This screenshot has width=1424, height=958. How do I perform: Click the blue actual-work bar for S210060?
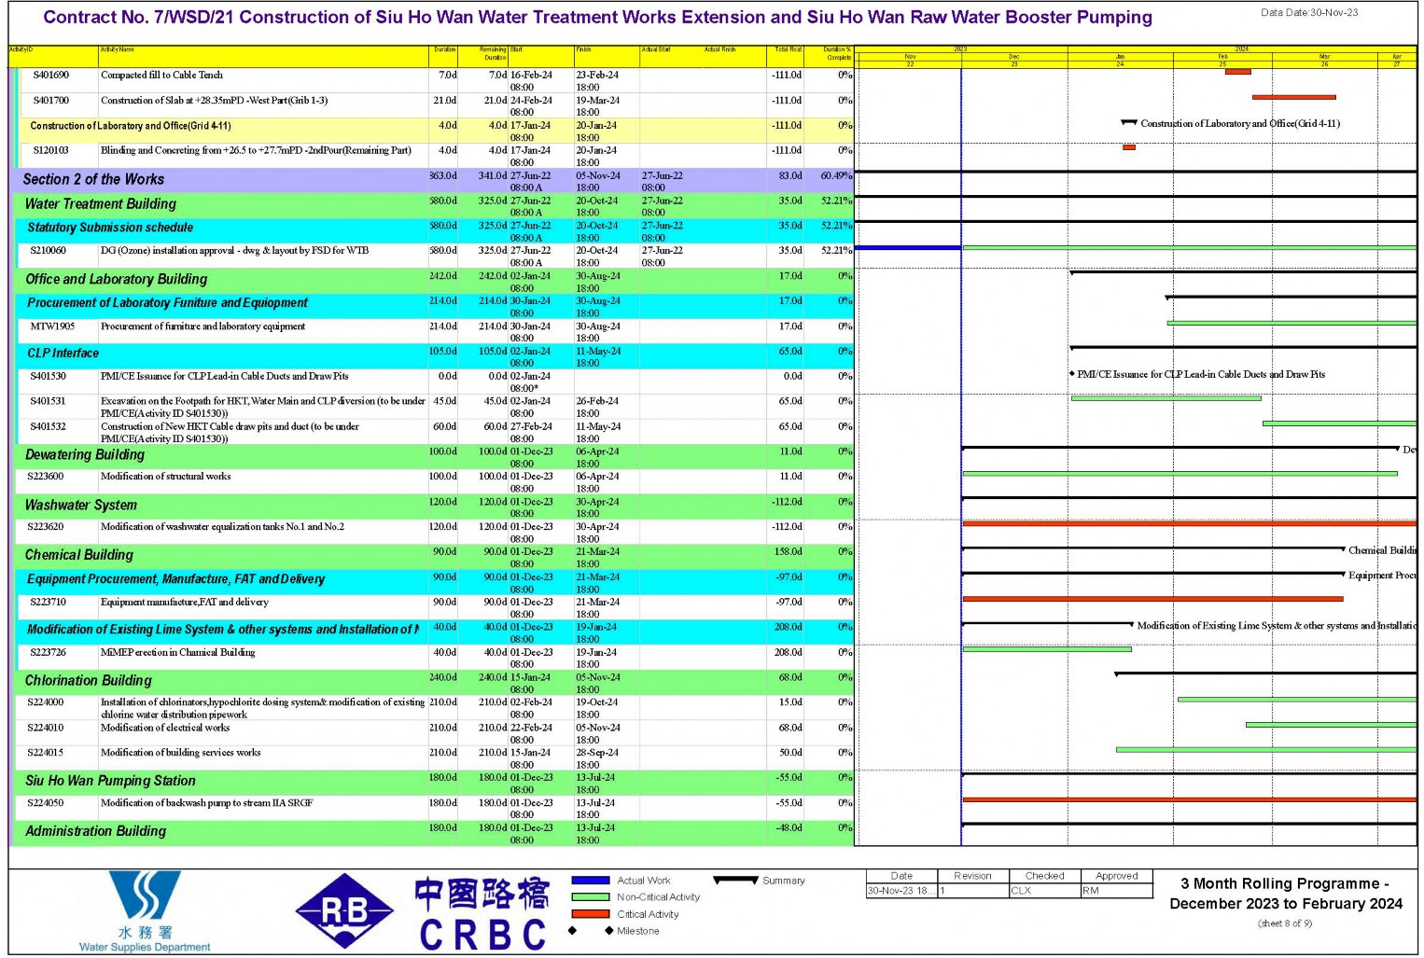click(908, 247)
